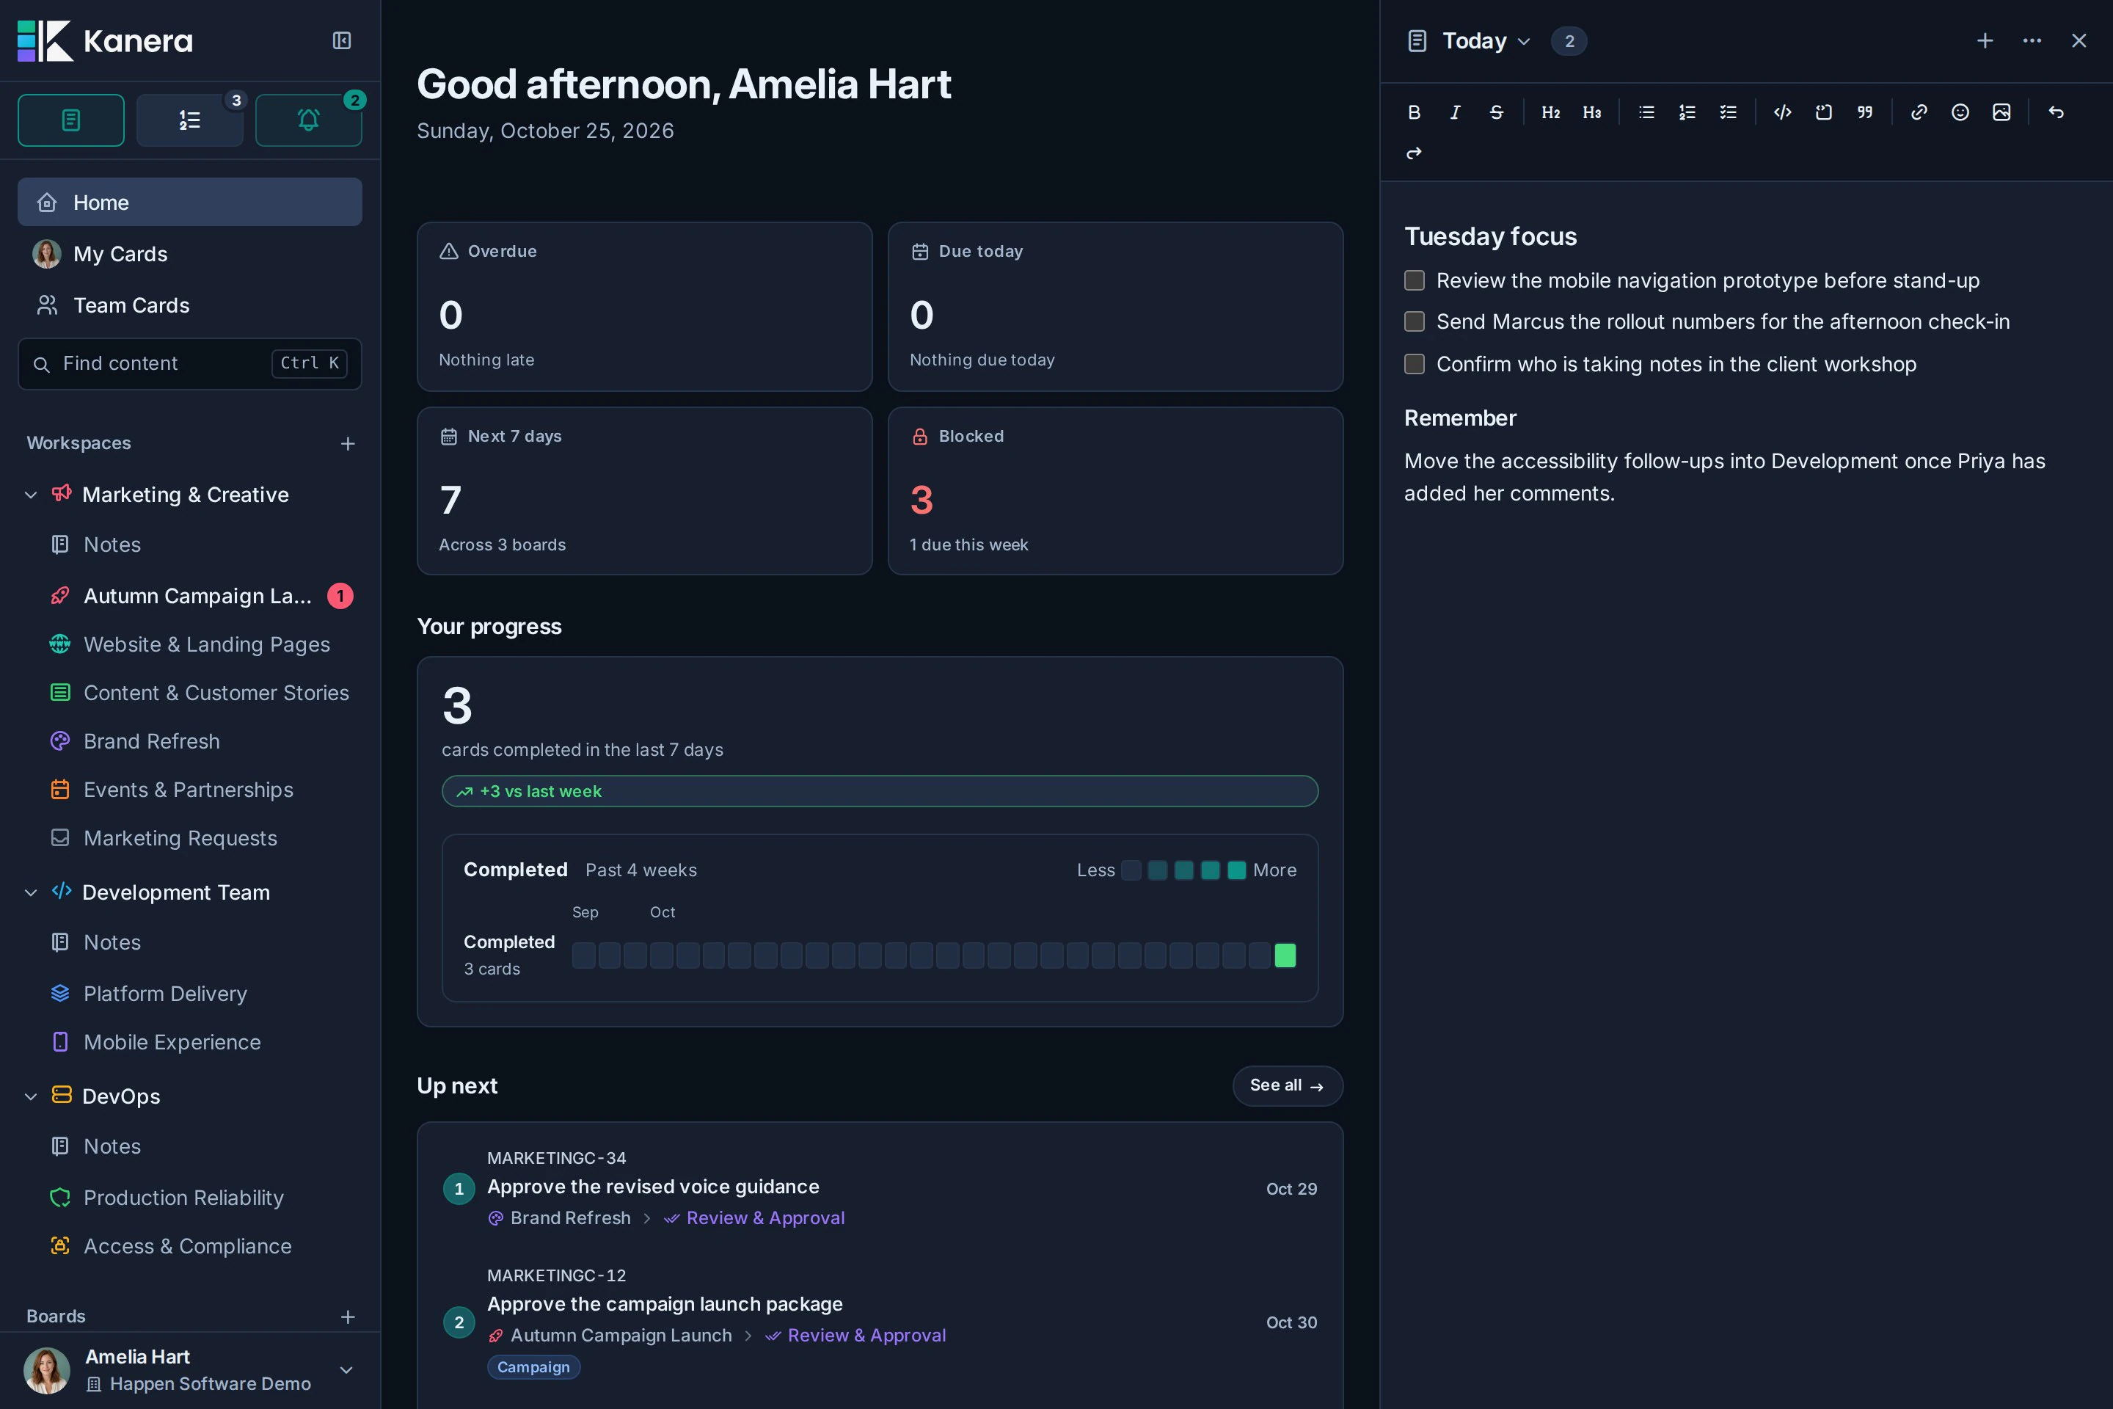Screen dimensions: 2113x1409
Task: Insert link in note
Action: [1919, 112]
